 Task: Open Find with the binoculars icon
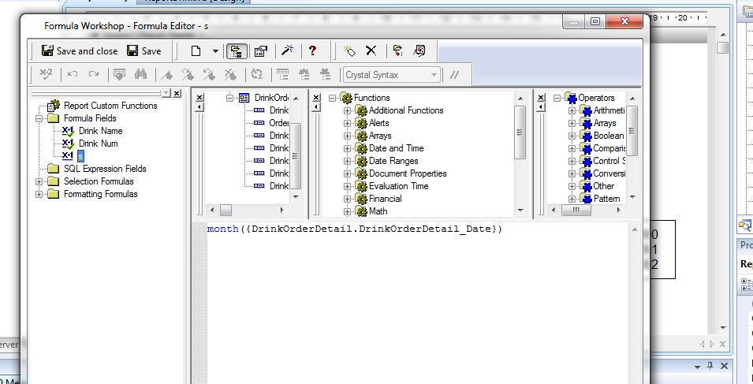(x=140, y=74)
